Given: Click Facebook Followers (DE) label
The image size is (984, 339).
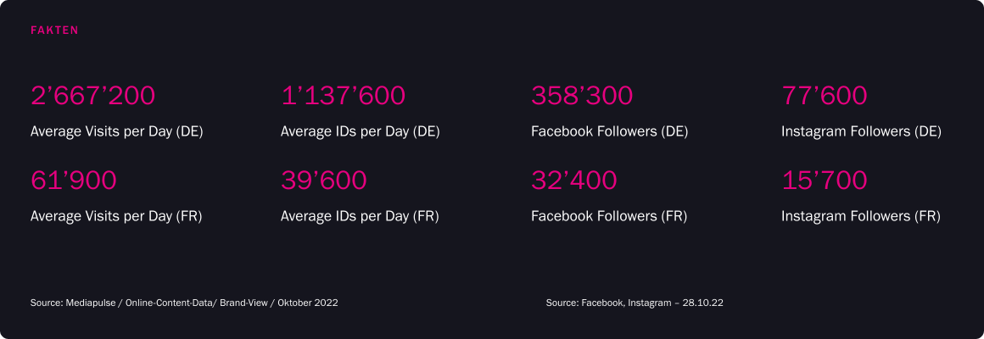Looking at the screenshot, I should coord(610,132).
